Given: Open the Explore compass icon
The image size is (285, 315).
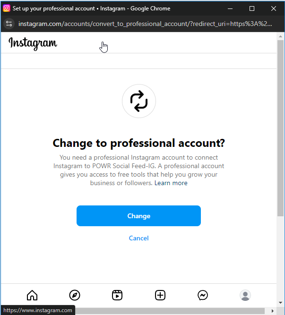Looking at the screenshot, I should 75,295.
